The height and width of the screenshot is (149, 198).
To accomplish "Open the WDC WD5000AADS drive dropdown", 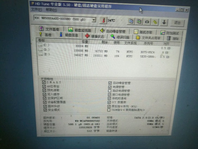I will [x=94, y=20].
